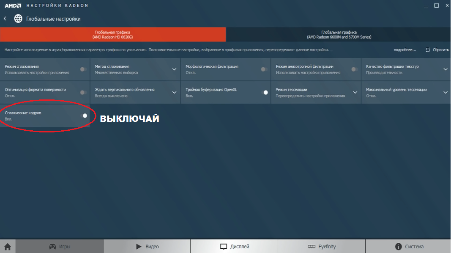Expand Максимальный уровень тесселяции dropdown
The width and height of the screenshot is (451, 253).
click(445, 92)
